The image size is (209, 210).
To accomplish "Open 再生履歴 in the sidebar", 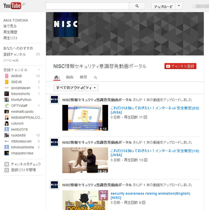I will [x=10, y=32].
